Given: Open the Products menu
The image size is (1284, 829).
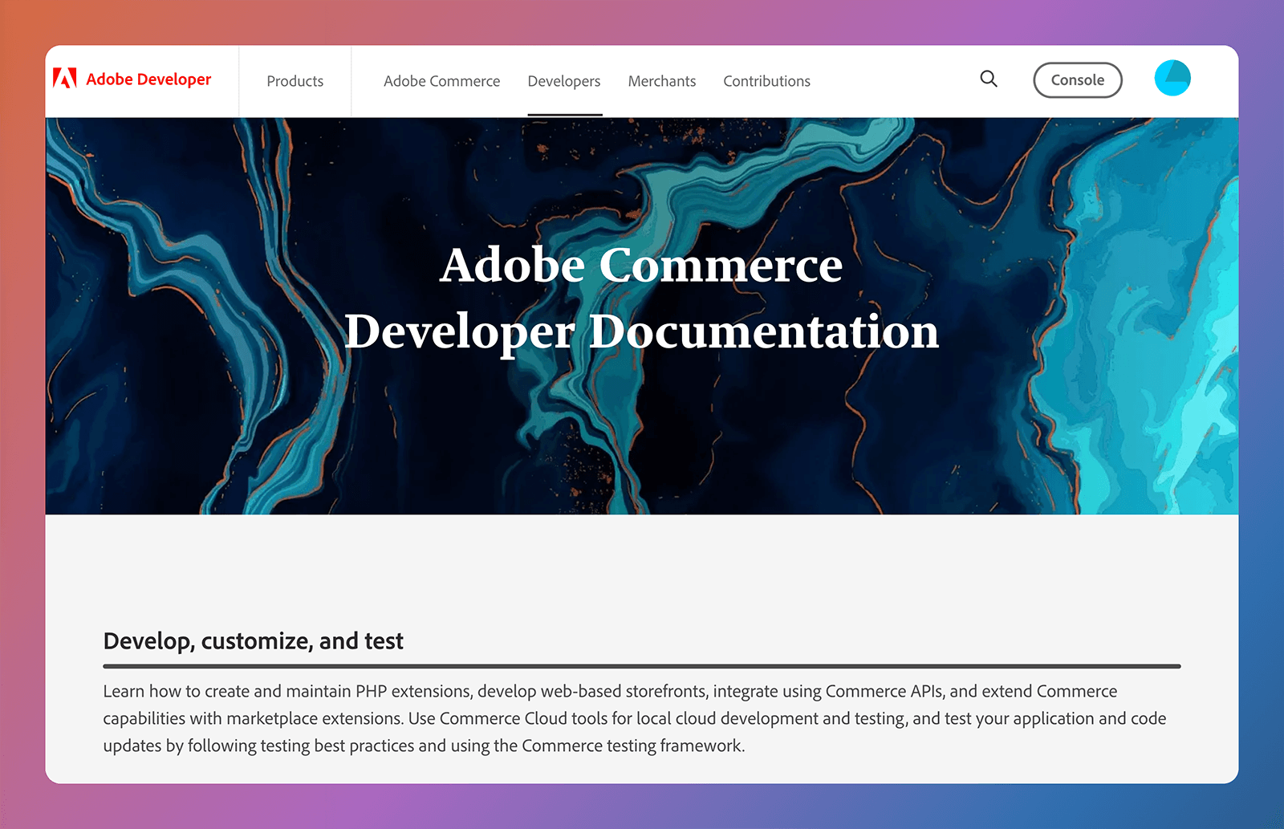Looking at the screenshot, I should click(x=295, y=81).
